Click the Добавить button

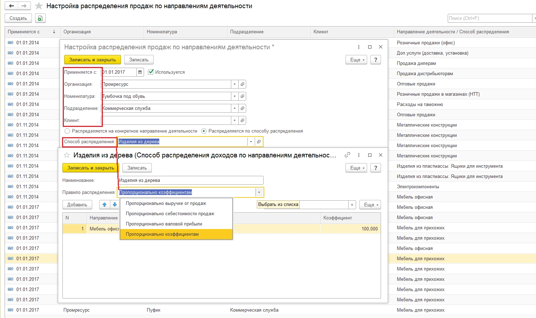point(77,205)
